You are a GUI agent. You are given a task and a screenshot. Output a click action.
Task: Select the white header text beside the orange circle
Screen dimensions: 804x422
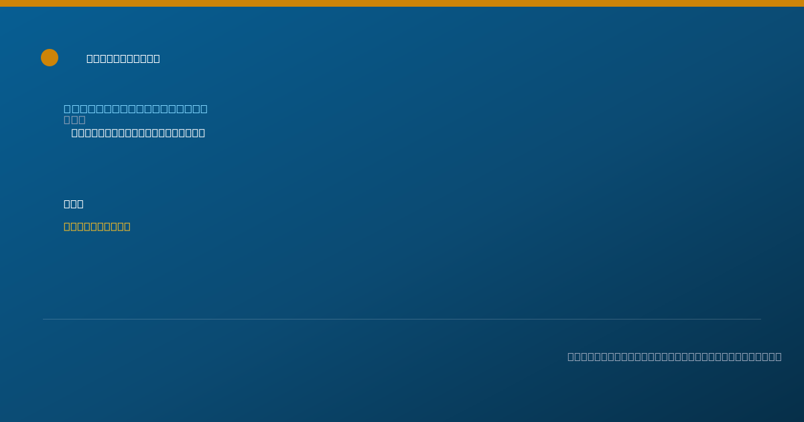click(123, 58)
